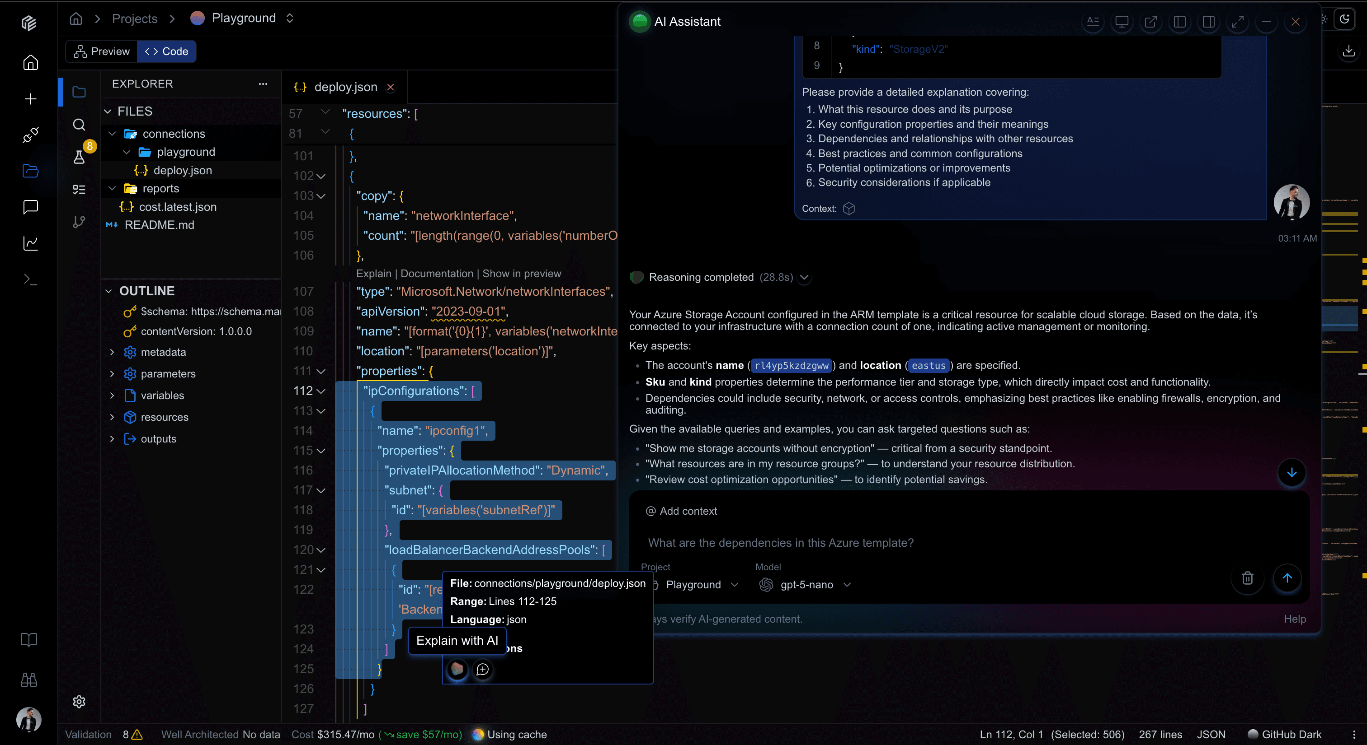The width and height of the screenshot is (1367, 745).
Task: Dock the AI Assistant panel to the left
Action: pyautogui.click(x=1180, y=22)
